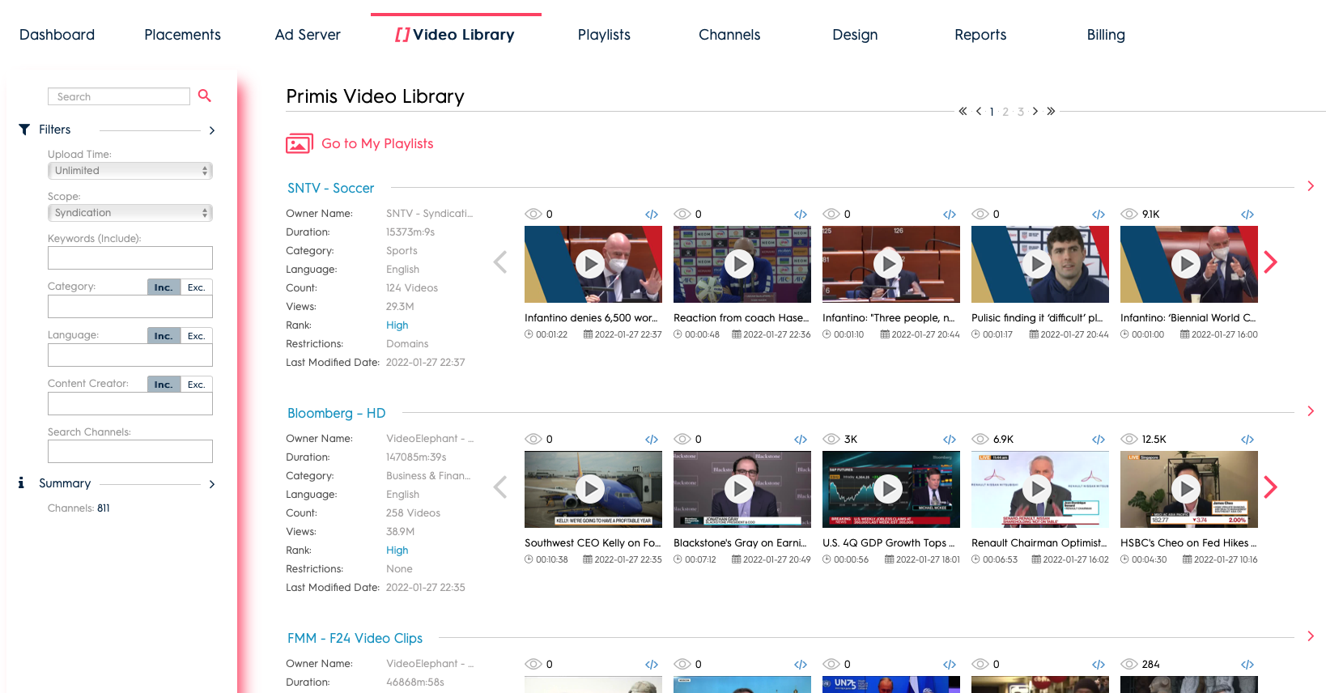Toggle 12.5K views eye icon
Image resolution: width=1326 pixels, height=693 pixels.
tap(1129, 439)
